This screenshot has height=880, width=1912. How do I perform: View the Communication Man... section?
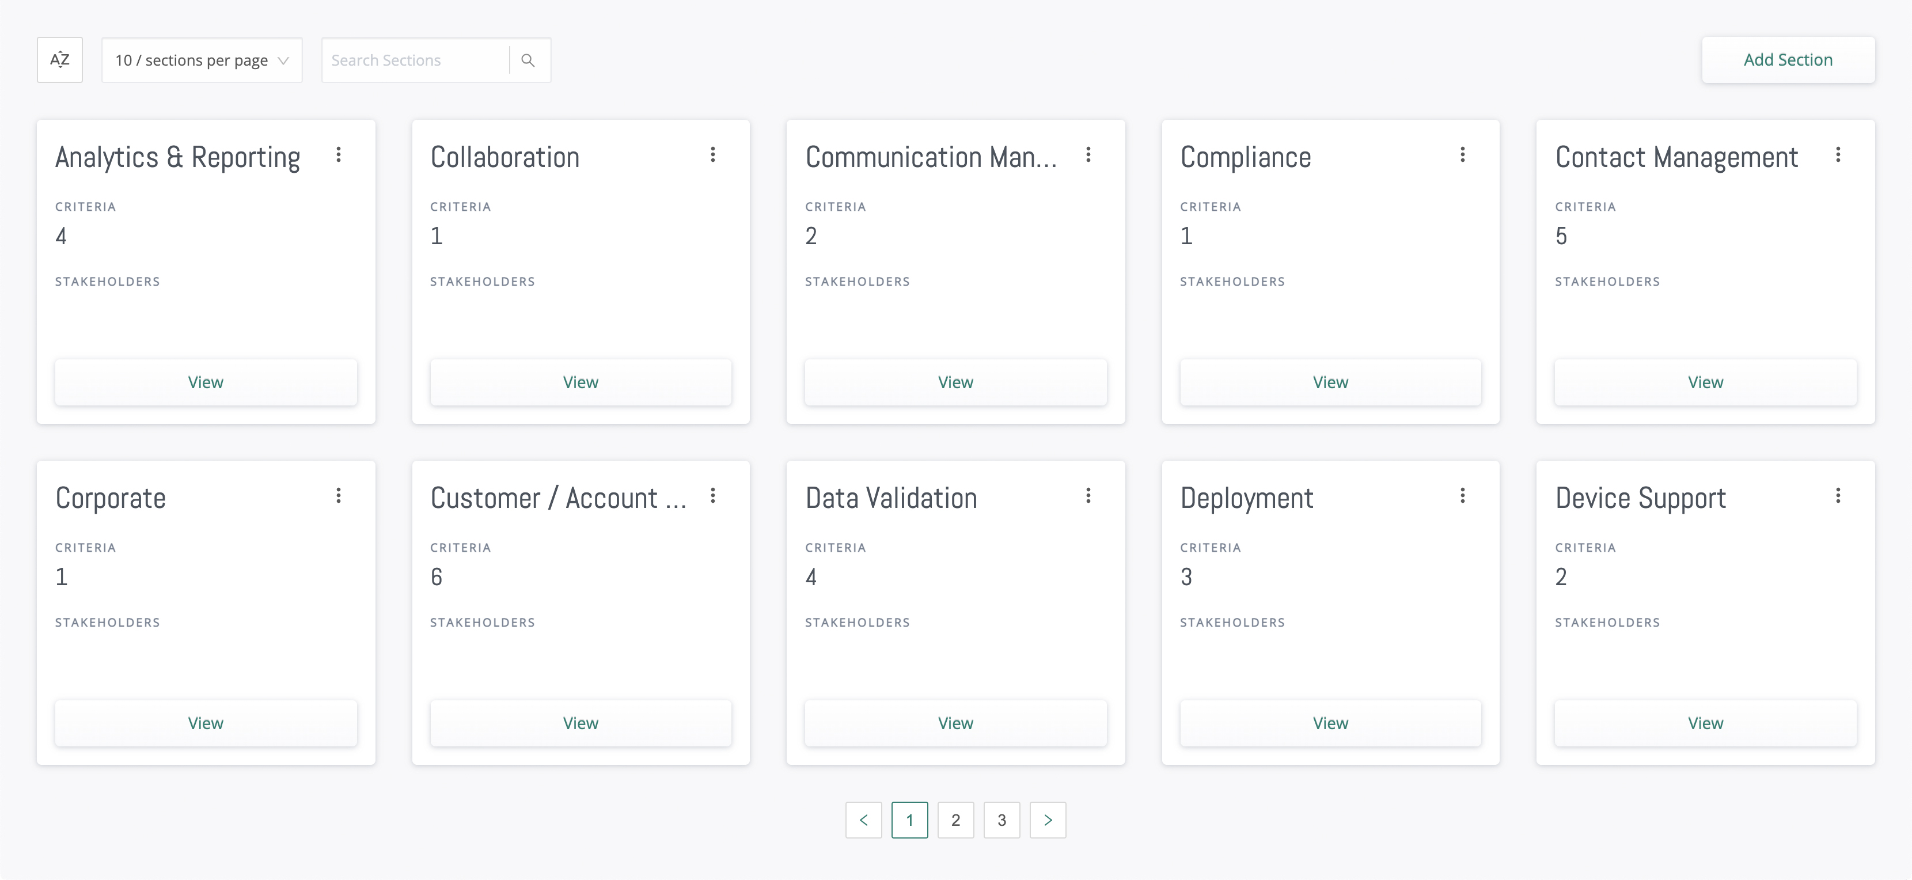[956, 382]
